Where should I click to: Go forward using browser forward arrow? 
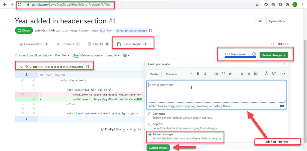pos(12,5)
